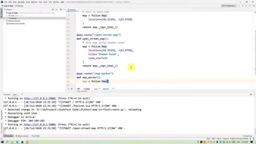This screenshot has width=256, height=144.
Task: Open the Event Log
Action: tap(247, 136)
